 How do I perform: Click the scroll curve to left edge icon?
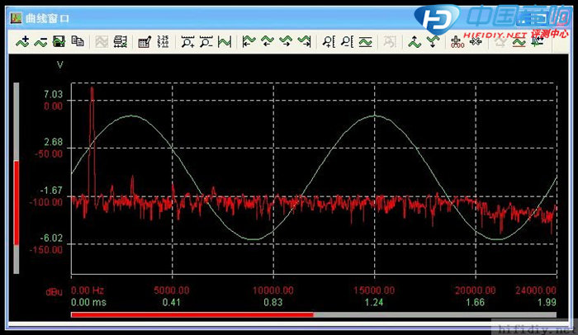click(249, 41)
